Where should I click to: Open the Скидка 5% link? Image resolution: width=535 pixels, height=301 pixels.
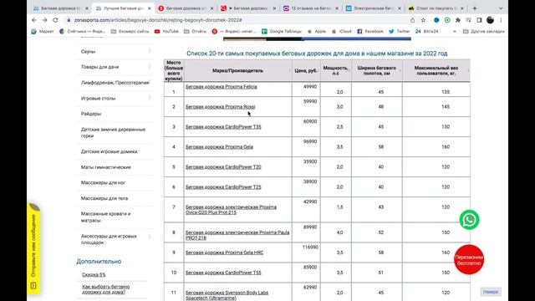[x=94, y=274]
